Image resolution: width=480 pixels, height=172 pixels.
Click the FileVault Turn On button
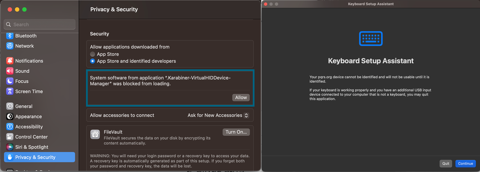click(x=236, y=132)
